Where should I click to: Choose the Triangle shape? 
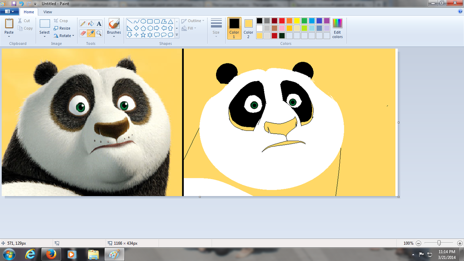tap(170, 21)
